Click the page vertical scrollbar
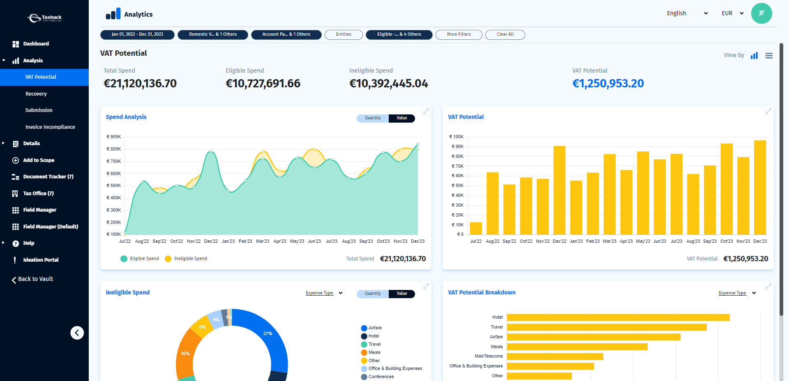 coord(781,179)
